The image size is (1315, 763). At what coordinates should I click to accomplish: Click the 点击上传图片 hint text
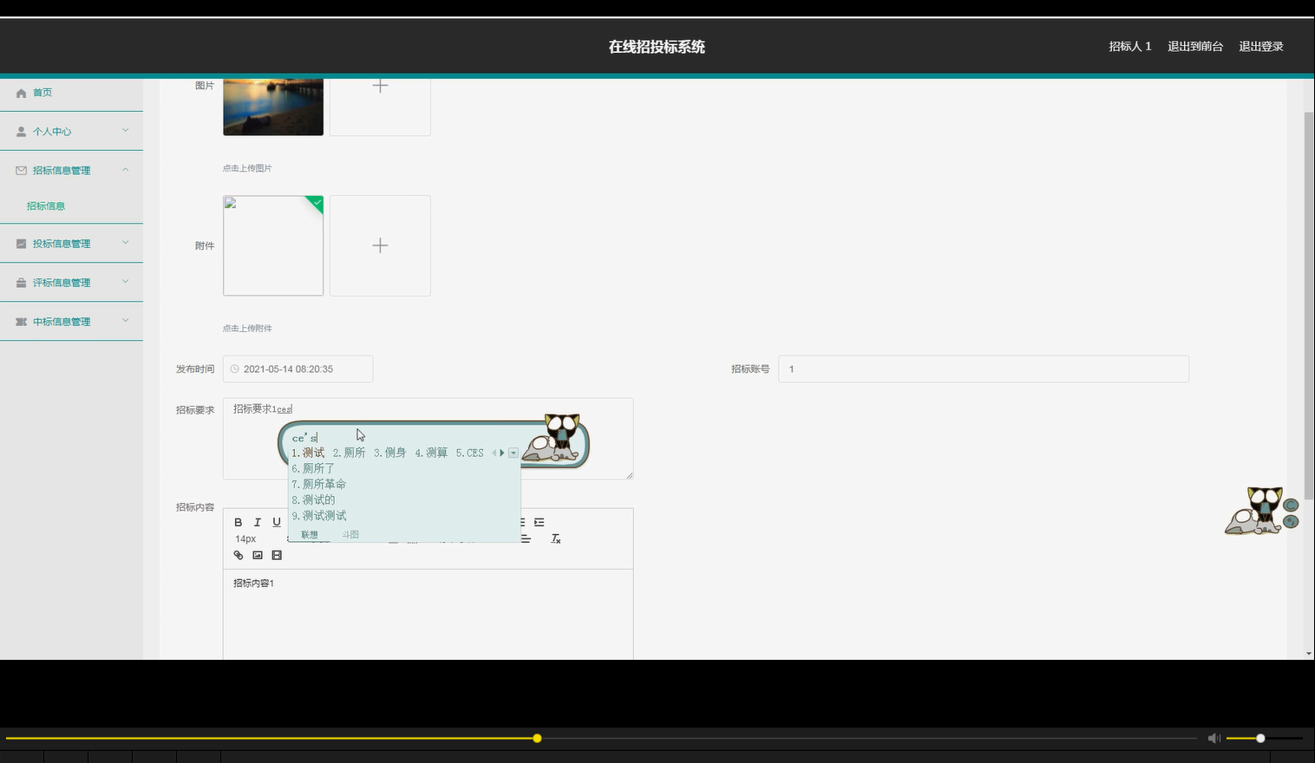click(x=247, y=168)
